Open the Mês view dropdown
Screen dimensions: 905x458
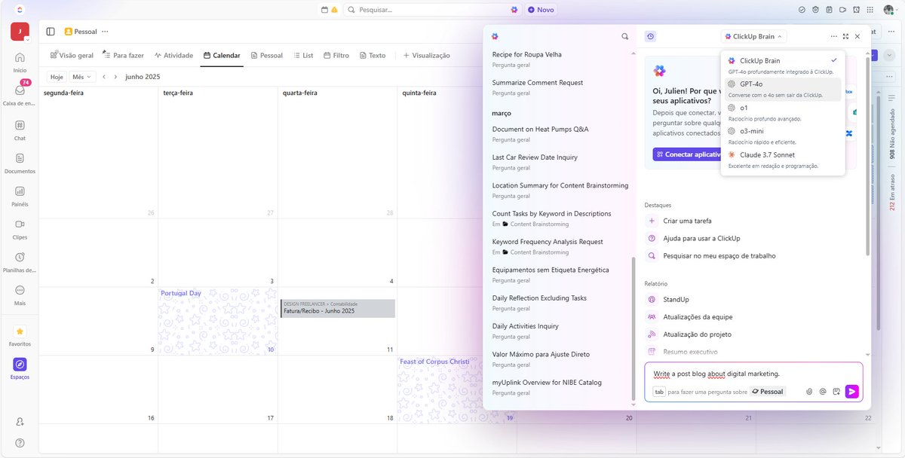tap(81, 76)
